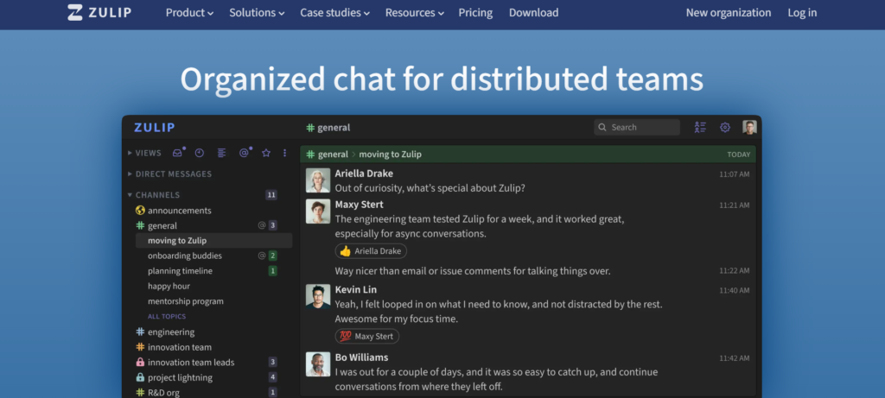The image size is (885, 398).
Task: Click Bo Williams's avatar picture
Action: tap(318, 364)
